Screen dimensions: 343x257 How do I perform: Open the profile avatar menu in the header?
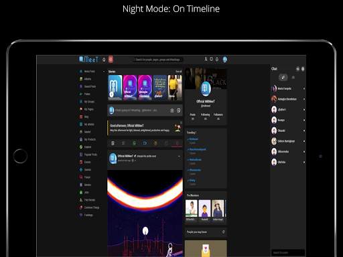pos(225,60)
